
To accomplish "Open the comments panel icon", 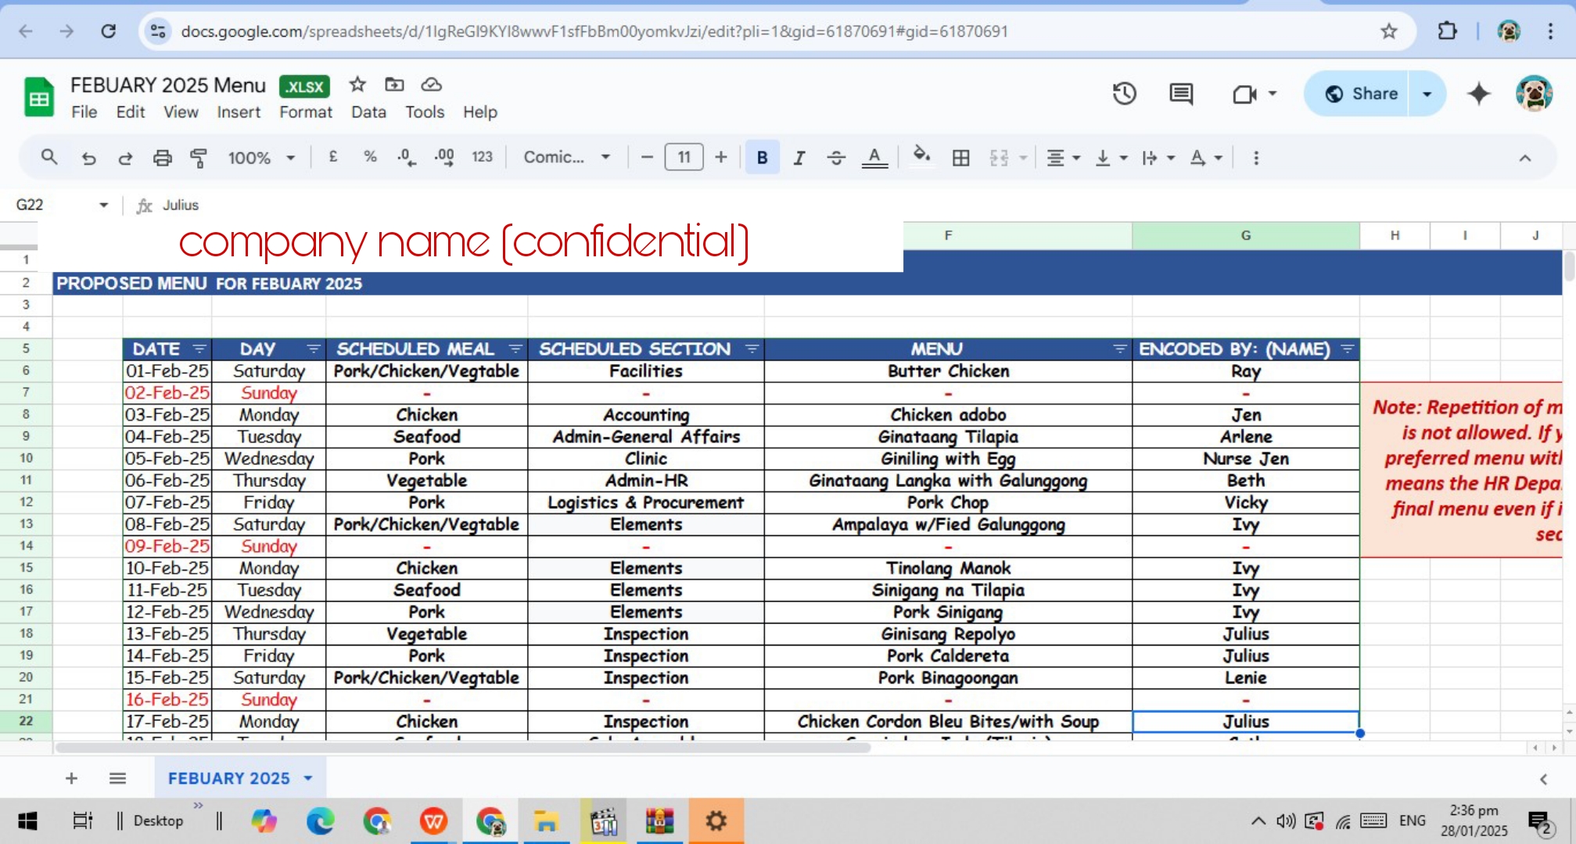I will click(x=1180, y=94).
